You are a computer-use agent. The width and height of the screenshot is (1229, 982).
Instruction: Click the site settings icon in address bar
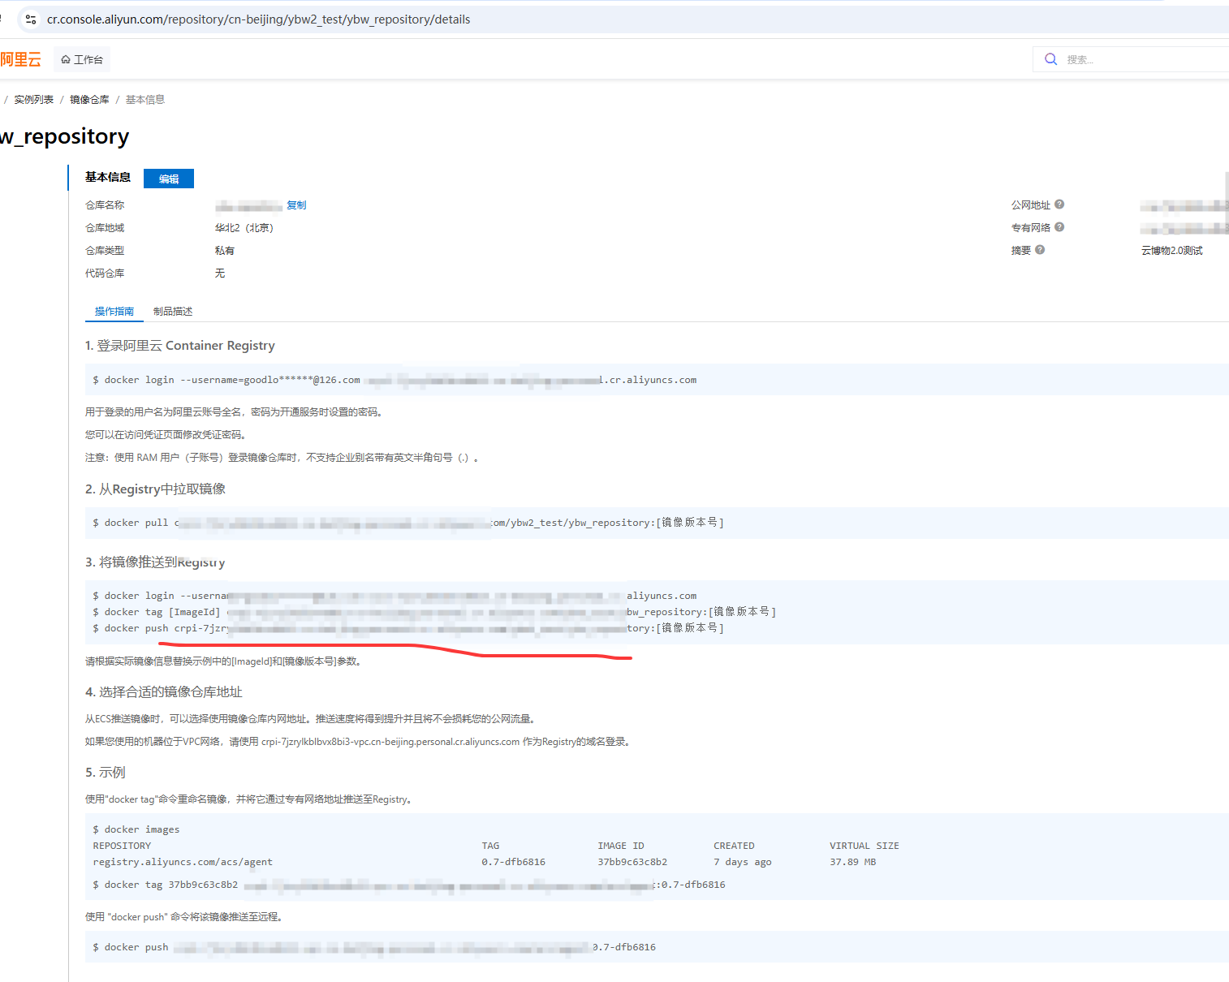point(30,19)
